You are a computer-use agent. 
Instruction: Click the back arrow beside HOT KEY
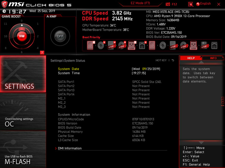click(173, 60)
